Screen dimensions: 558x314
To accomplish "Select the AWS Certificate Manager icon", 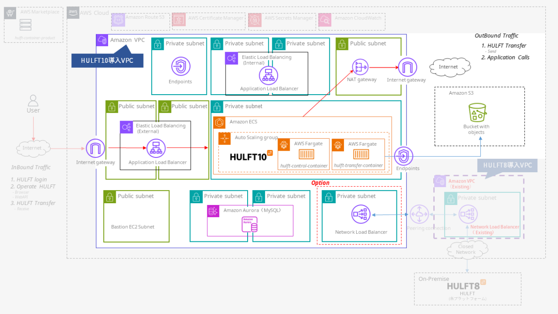I will point(179,20).
